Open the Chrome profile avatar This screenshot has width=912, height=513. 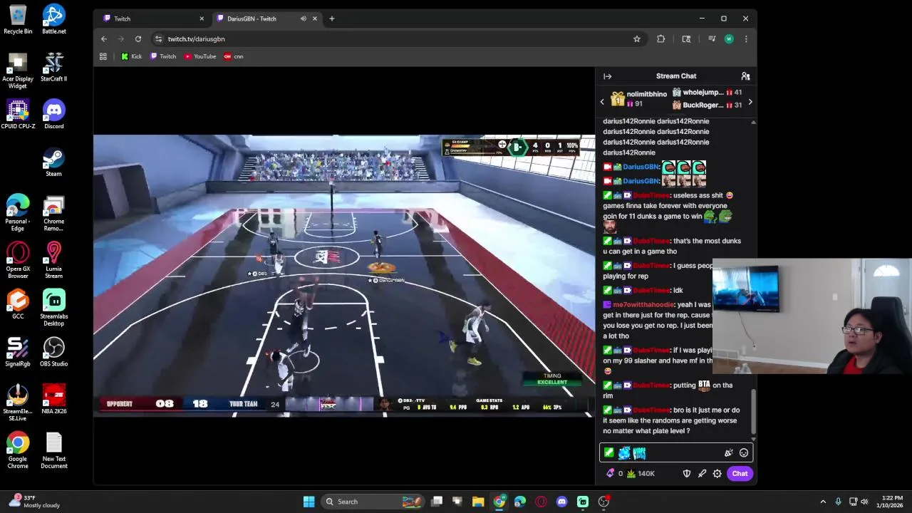coord(729,38)
